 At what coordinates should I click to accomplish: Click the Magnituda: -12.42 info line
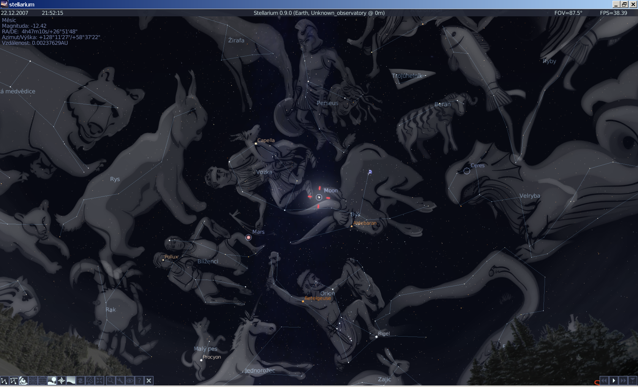[x=24, y=26]
